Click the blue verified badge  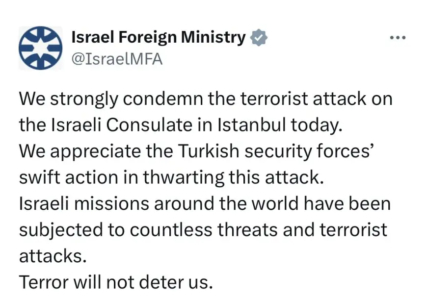coord(258,37)
